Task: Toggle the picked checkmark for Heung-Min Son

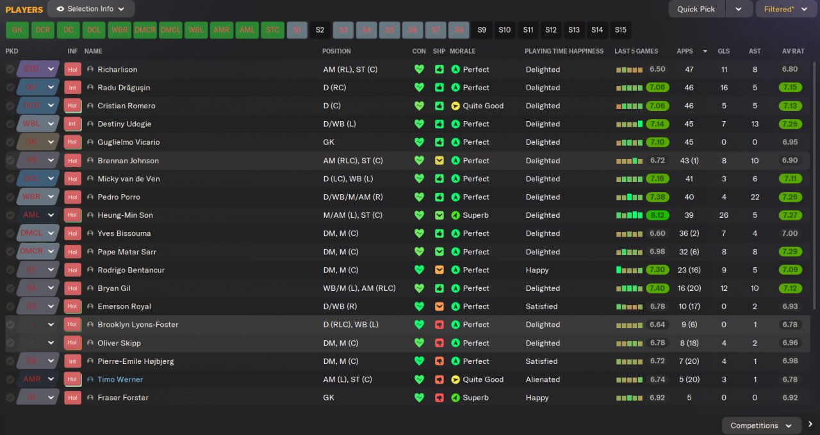Action: pyautogui.click(x=10, y=215)
